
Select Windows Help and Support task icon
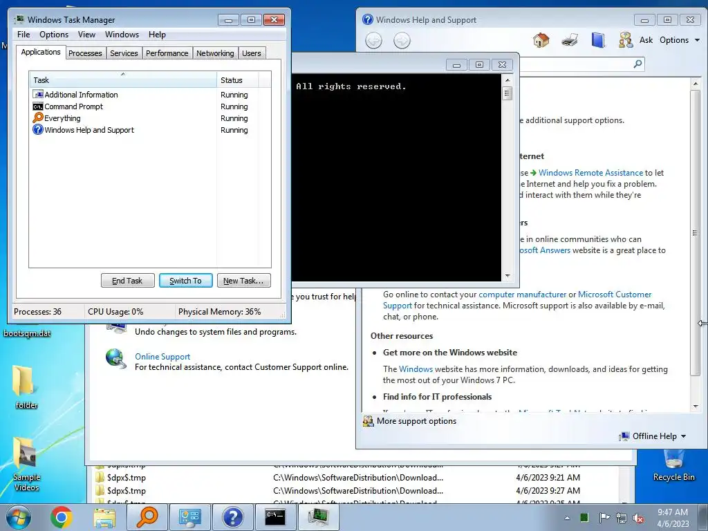click(x=38, y=129)
